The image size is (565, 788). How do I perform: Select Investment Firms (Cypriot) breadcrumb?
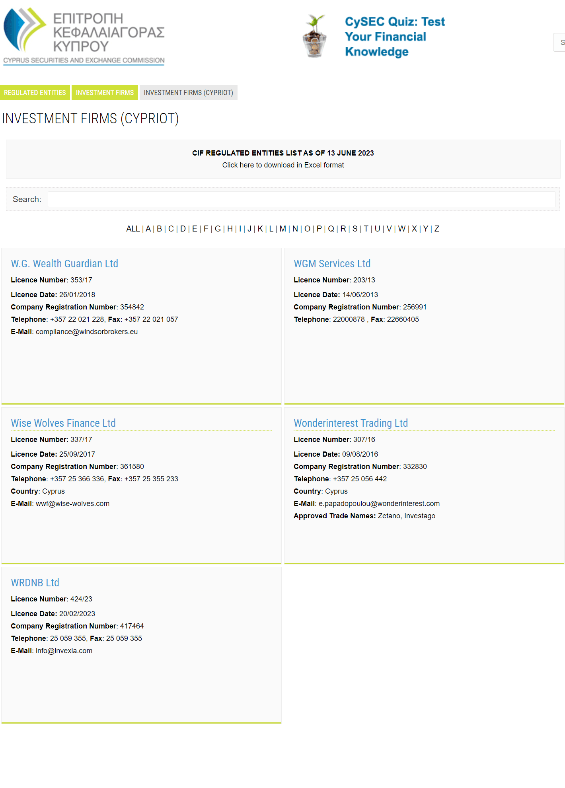pos(189,92)
